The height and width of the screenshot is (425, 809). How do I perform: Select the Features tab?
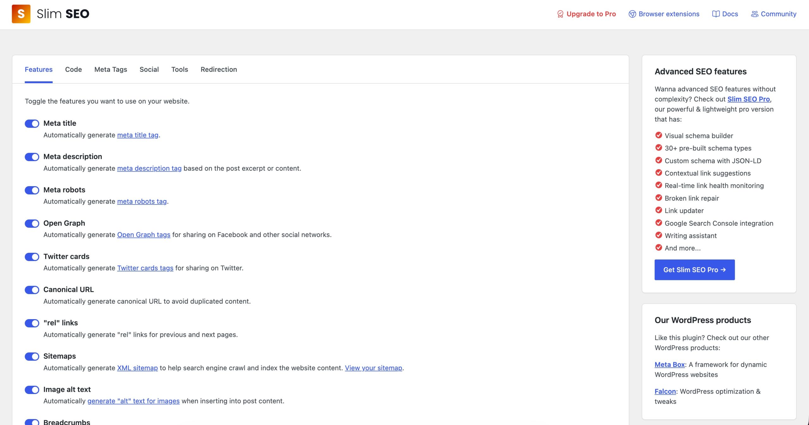coord(39,69)
